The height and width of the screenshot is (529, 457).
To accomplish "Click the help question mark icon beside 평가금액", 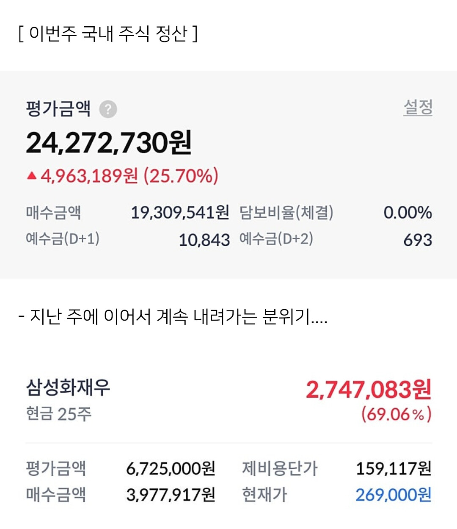I will 108,109.
